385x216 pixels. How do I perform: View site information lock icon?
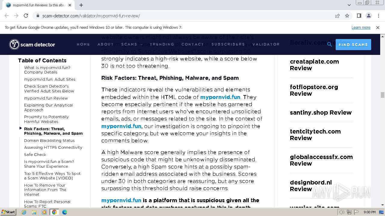[38, 16]
